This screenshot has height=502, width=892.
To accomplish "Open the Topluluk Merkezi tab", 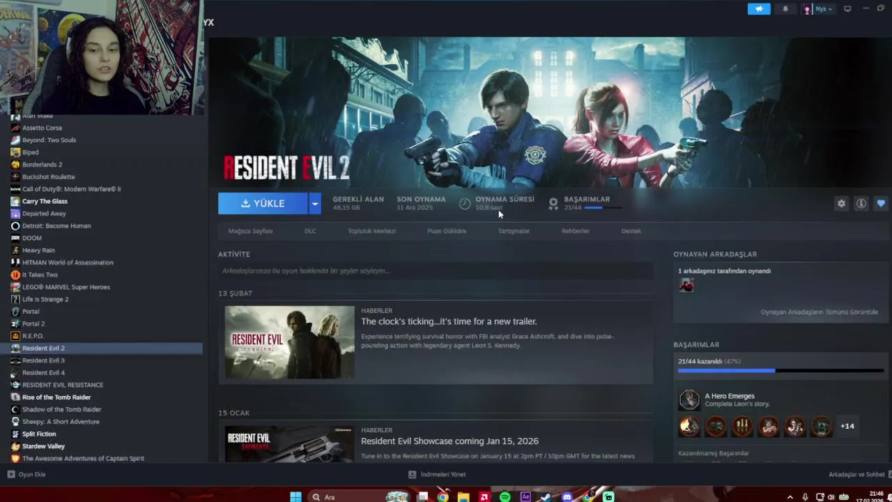I will [371, 231].
